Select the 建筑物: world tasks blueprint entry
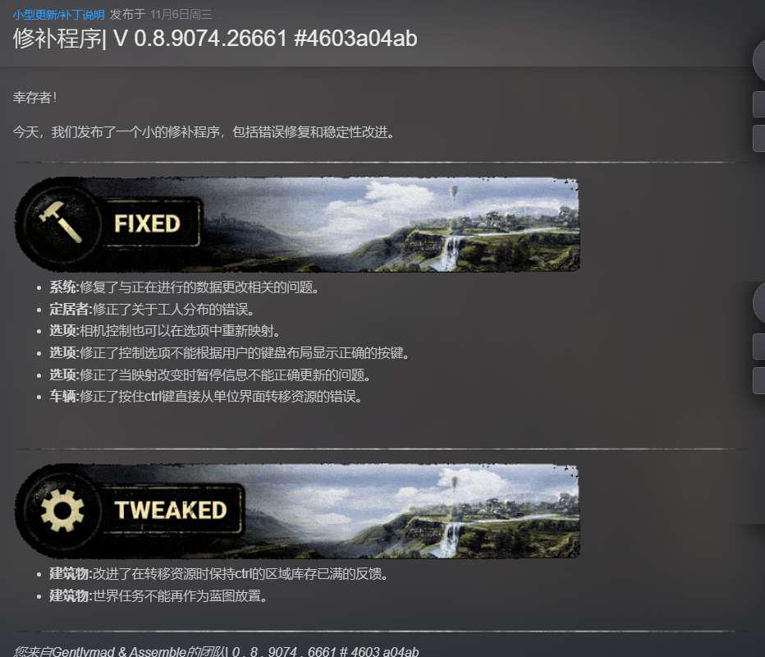 158,595
